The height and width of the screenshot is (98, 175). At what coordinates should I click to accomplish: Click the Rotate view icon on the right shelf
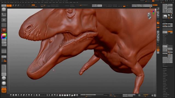[x=158, y=39]
